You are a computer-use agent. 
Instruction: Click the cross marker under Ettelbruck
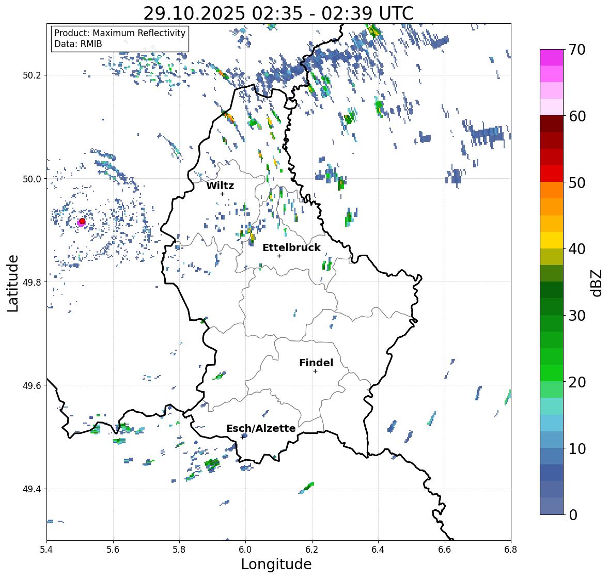tap(279, 256)
